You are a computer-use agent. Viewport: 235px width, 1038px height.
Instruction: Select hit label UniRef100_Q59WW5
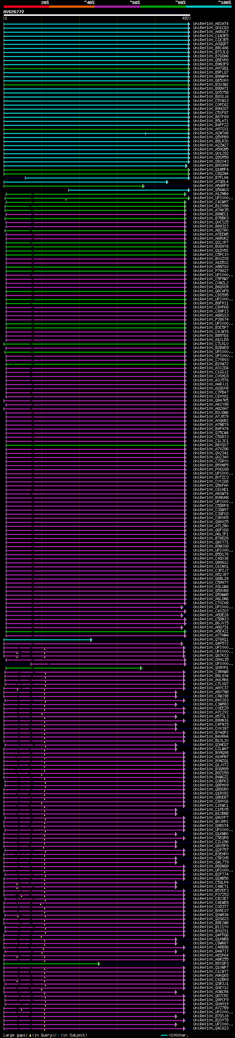(x=210, y=595)
